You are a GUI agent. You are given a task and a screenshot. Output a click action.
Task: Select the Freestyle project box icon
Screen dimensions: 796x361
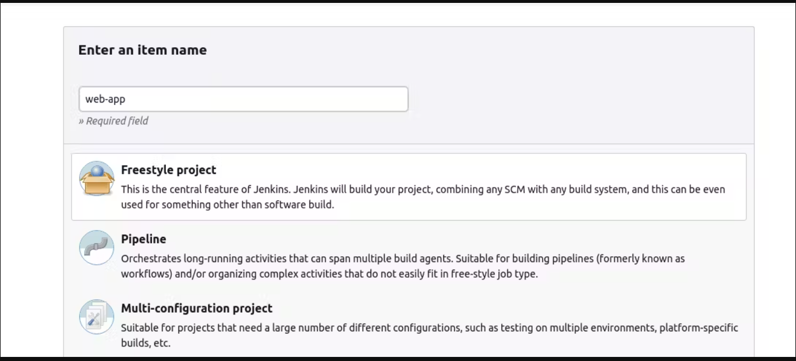(97, 178)
